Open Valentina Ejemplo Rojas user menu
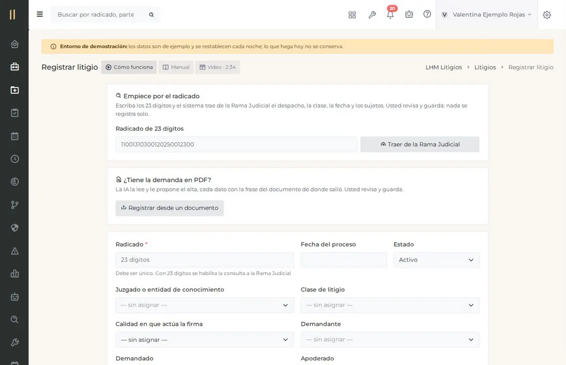 tap(487, 14)
